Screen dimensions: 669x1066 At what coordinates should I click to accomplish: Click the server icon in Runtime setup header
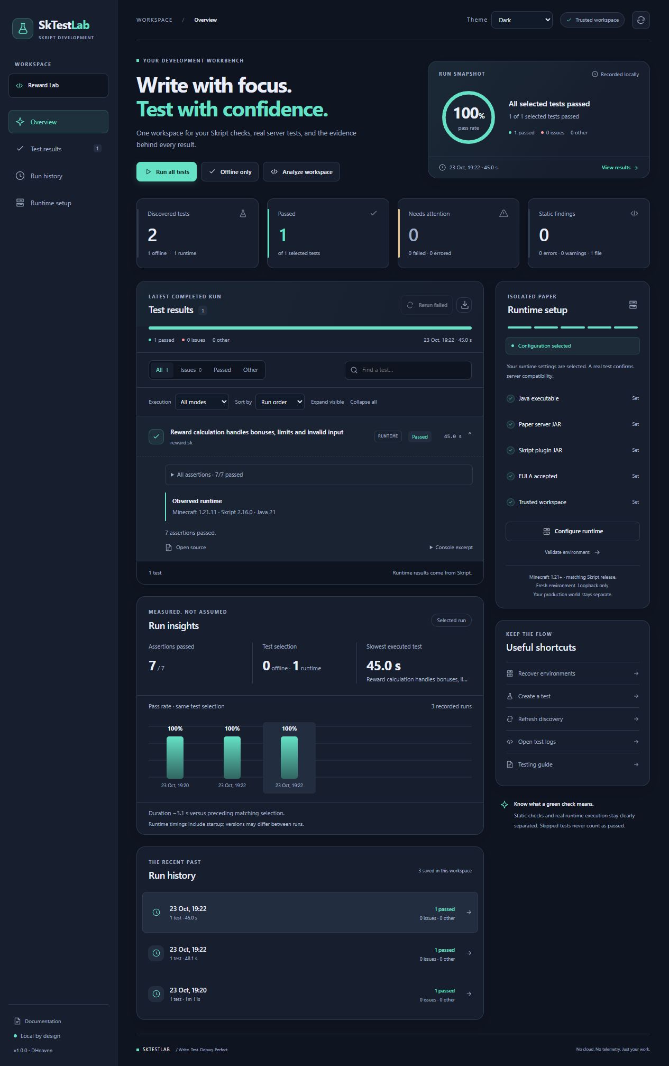point(633,305)
